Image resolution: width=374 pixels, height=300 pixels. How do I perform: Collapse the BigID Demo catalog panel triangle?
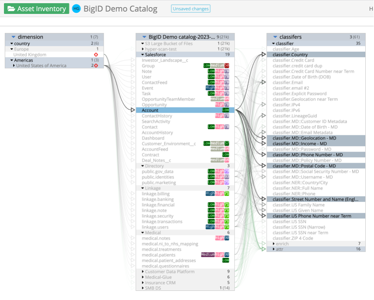(144, 37)
